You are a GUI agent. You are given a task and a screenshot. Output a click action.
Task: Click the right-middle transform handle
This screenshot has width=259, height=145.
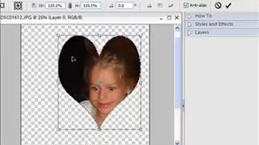(x=140, y=83)
